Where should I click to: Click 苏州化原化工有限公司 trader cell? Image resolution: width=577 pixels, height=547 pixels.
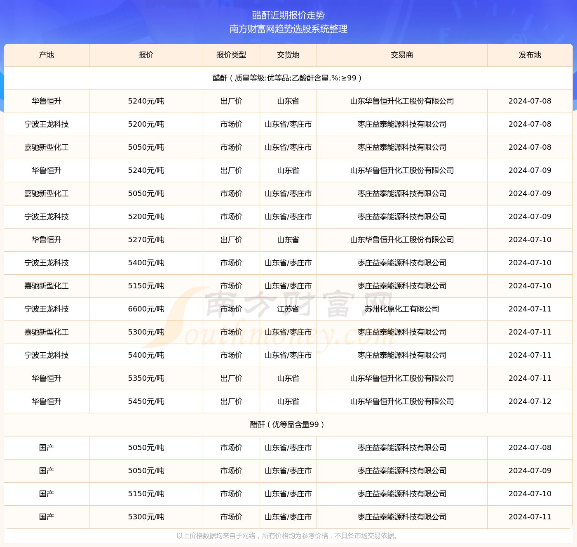402,309
